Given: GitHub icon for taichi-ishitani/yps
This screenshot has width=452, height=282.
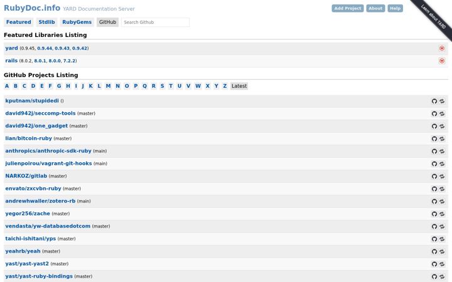Looking at the screenshot, I should [434, 239].
